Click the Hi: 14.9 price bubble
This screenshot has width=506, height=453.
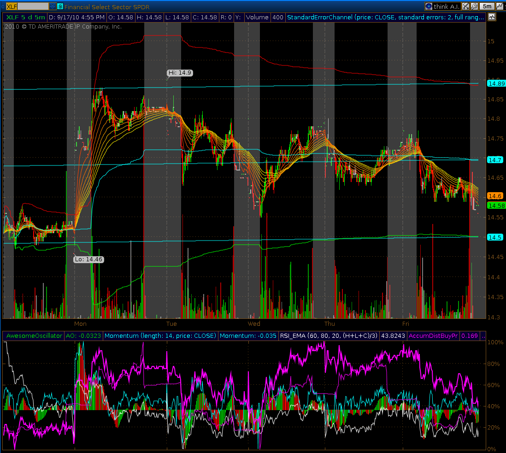pyautogui.click(x=179, y=73)
